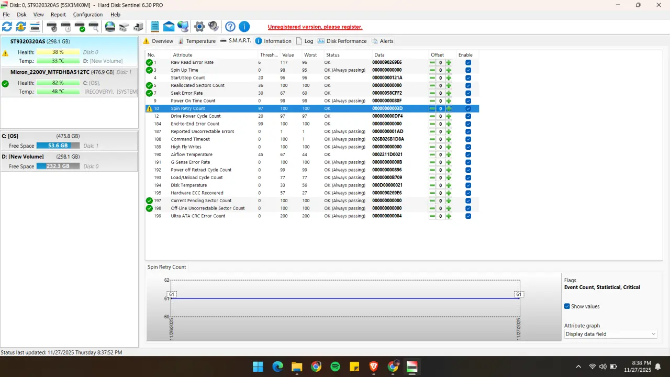The image size is (670, 377).
Task: Select the C: [OS] volume entry
Action: tap(69, 141)
